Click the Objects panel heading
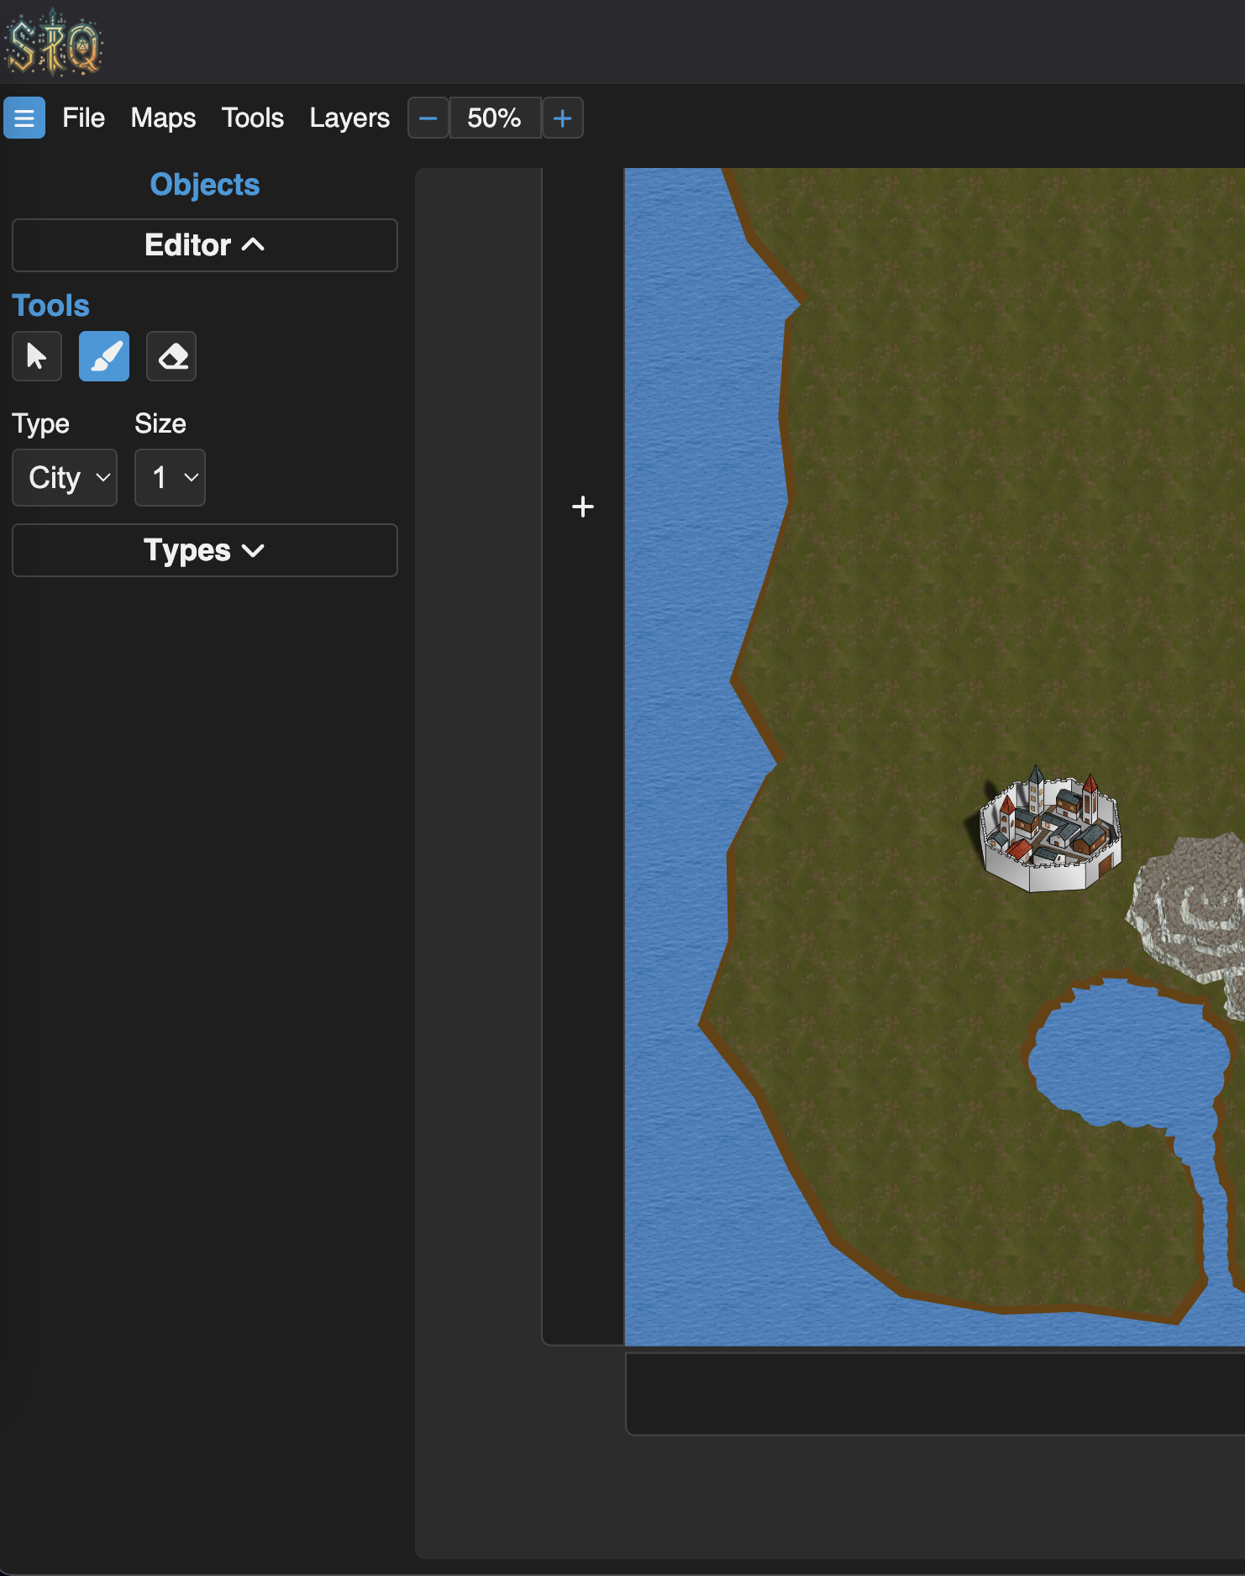 (205, 184)
